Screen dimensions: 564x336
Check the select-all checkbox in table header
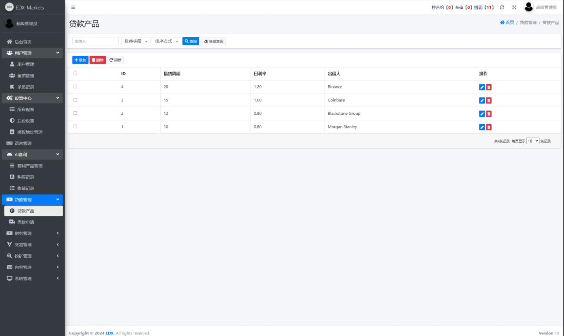point(75,73)
